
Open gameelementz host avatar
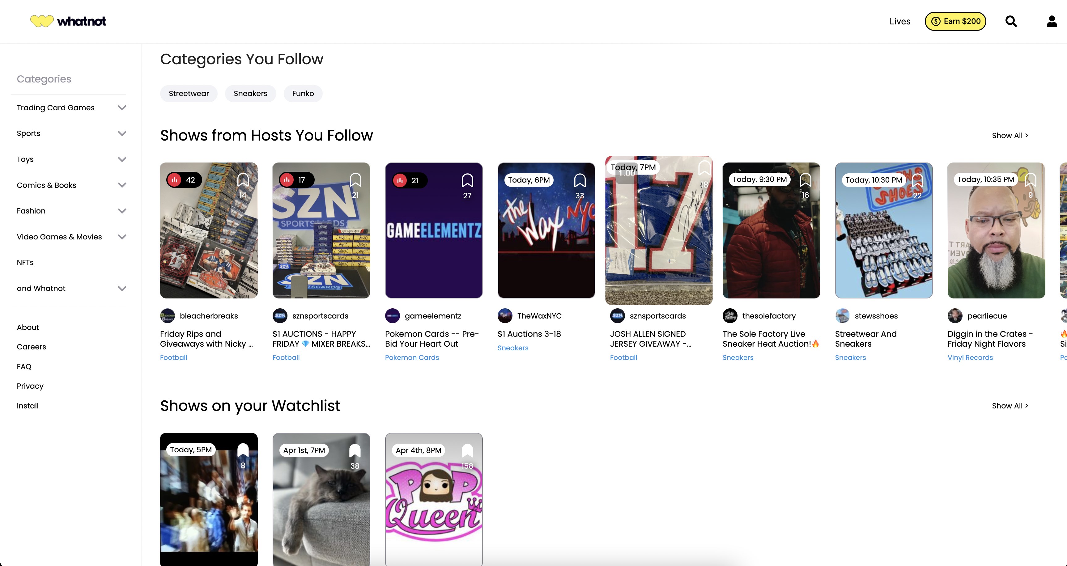coord(392,316)
